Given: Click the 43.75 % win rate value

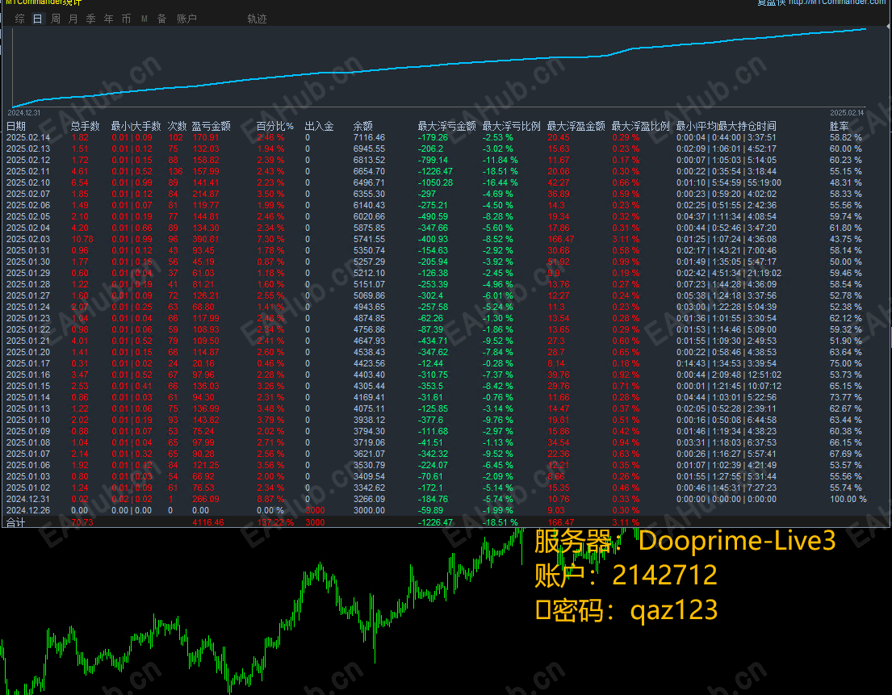Looking at the screenshot, I should [x=846, y=239].
